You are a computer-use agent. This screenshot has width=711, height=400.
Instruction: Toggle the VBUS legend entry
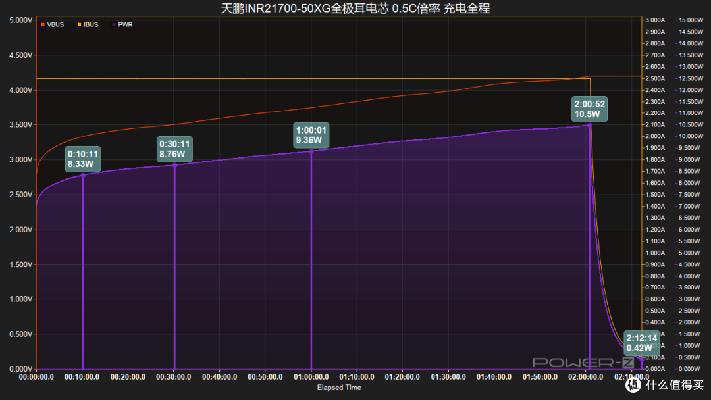coord(52,24)
